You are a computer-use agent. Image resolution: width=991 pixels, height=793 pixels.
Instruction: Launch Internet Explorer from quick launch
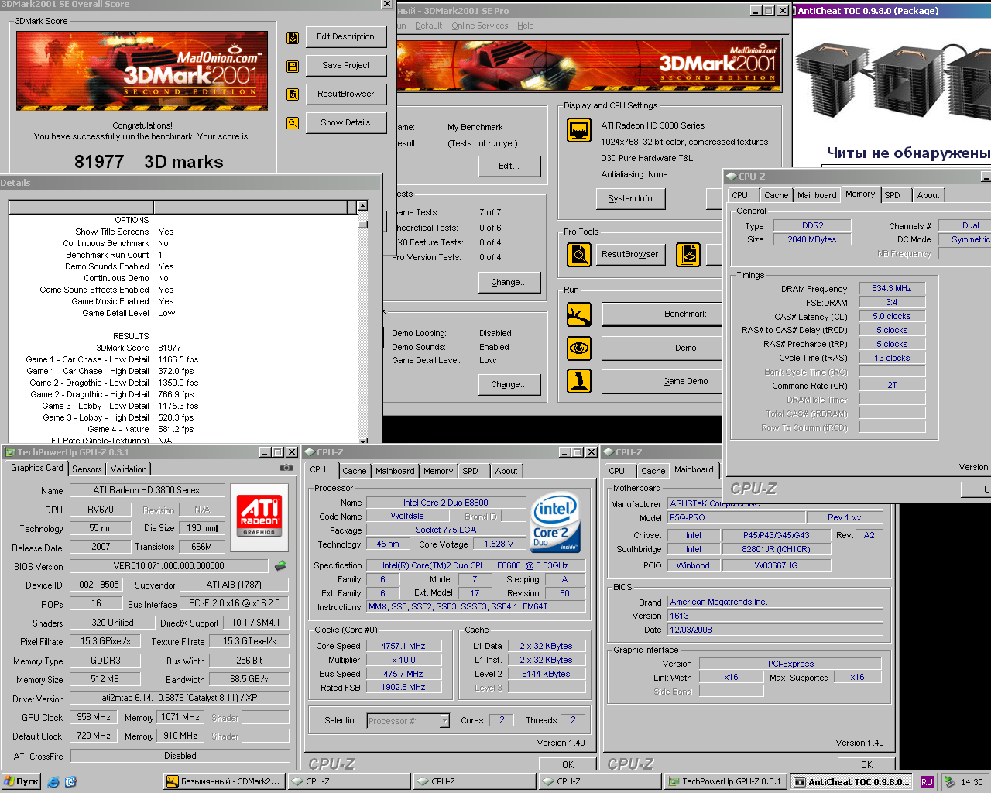tap(53, 782)
